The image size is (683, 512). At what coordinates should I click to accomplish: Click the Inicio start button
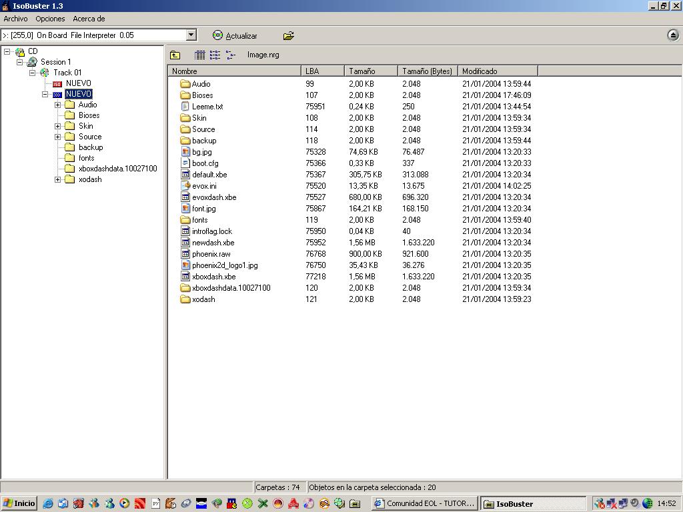[19, 503]
